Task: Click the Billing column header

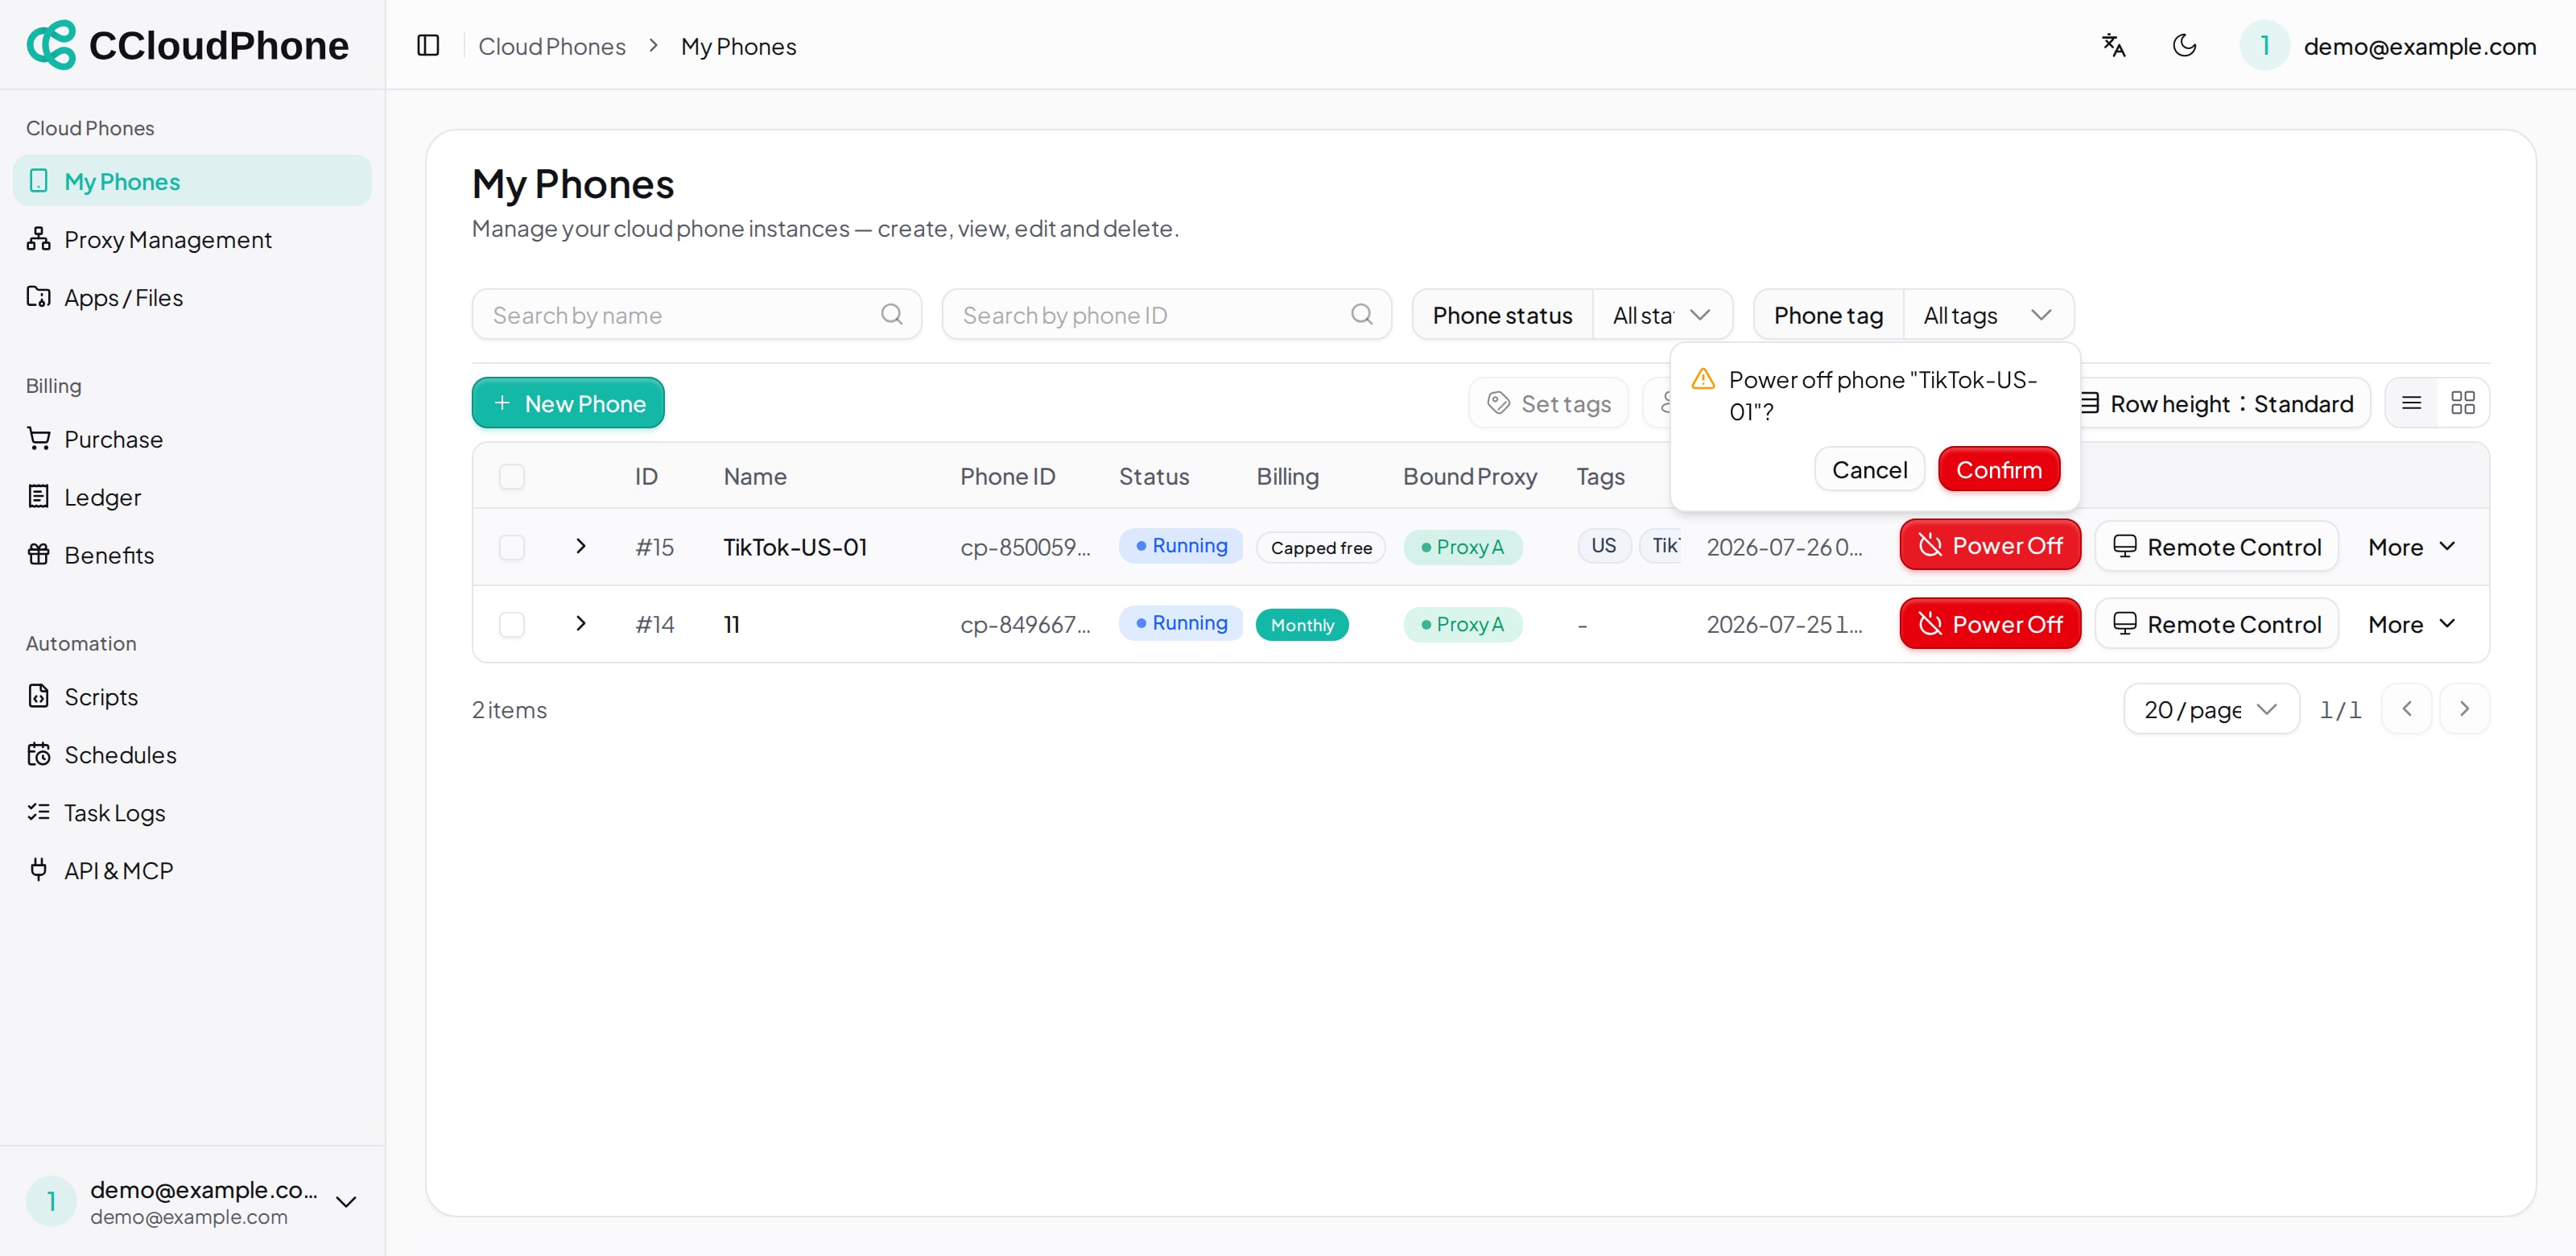Action: click(1287, 476)
